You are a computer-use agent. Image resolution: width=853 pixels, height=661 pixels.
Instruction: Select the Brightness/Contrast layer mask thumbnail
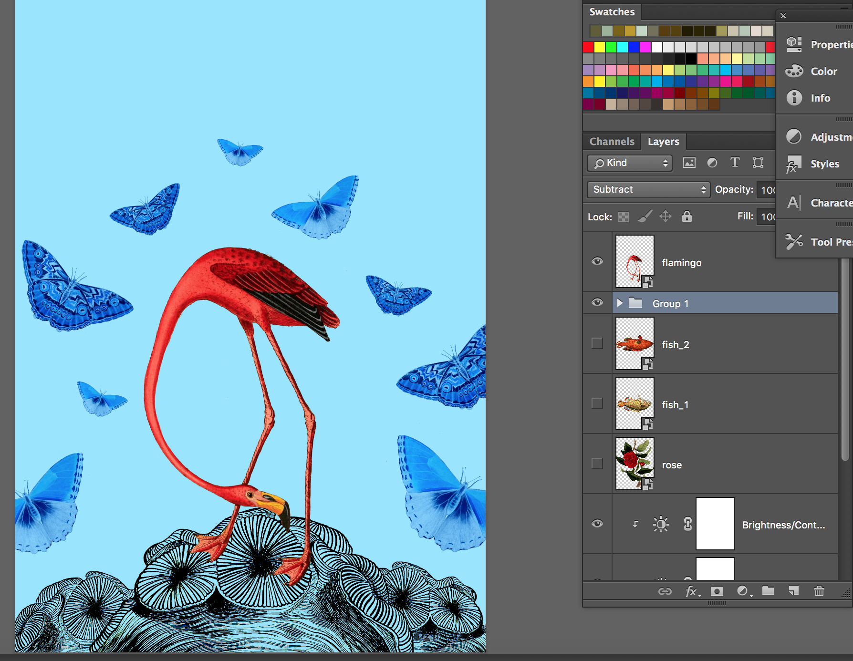[715, 524]
